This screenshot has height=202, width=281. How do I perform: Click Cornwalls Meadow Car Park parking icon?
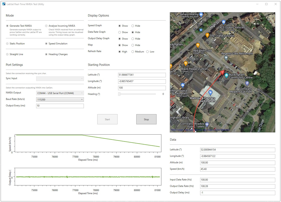click(247, 83)
